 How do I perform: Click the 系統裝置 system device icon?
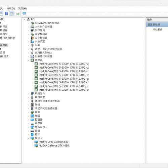[32, 42]
